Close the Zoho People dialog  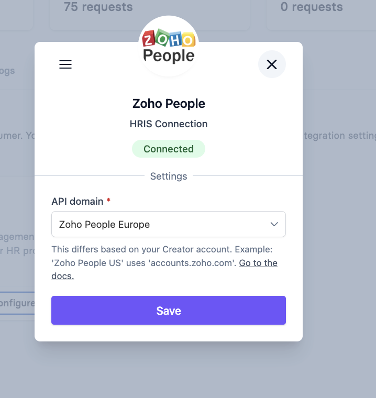(x=272, y=64)
